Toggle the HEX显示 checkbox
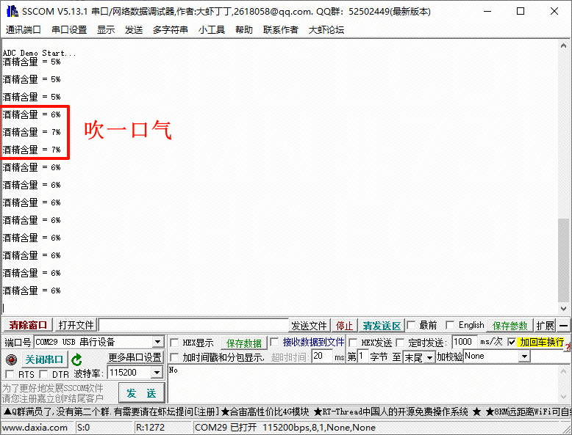 point(174,343)
